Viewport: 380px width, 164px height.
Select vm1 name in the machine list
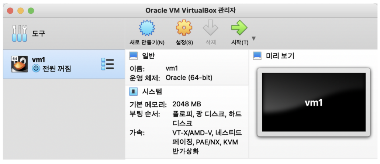(x=38, y=59)
